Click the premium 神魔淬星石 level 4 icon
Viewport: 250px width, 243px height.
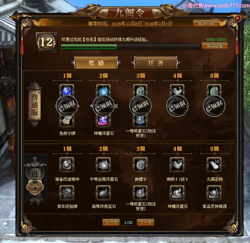coord(177,193)
